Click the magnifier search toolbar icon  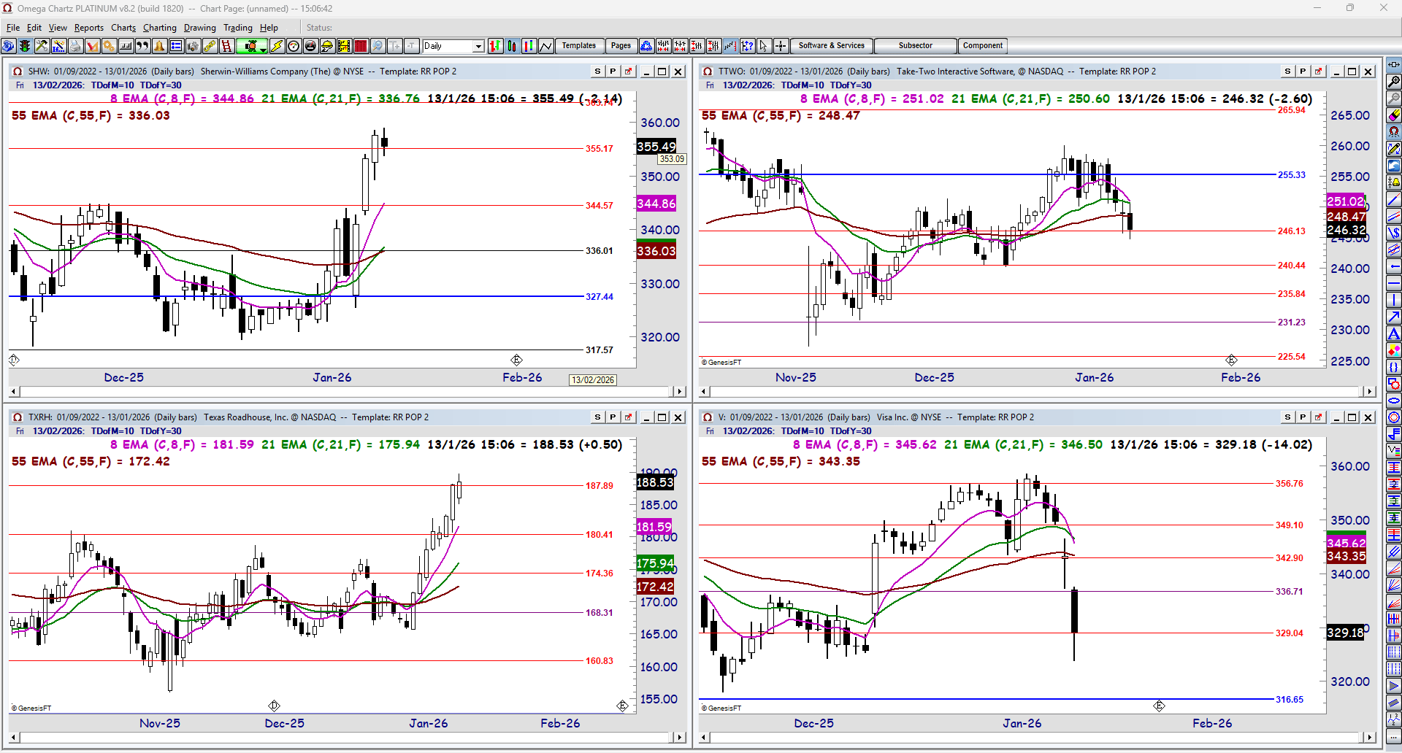378,46
